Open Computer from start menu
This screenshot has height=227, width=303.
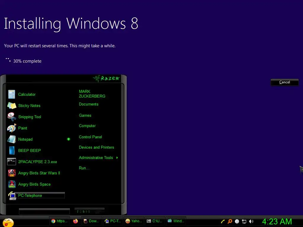(87, 126)
